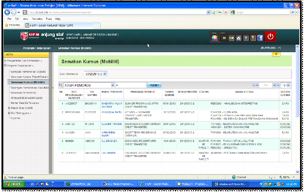Log out using the red power button
Screen dimensions: 306x193
[x=270, y=36]
